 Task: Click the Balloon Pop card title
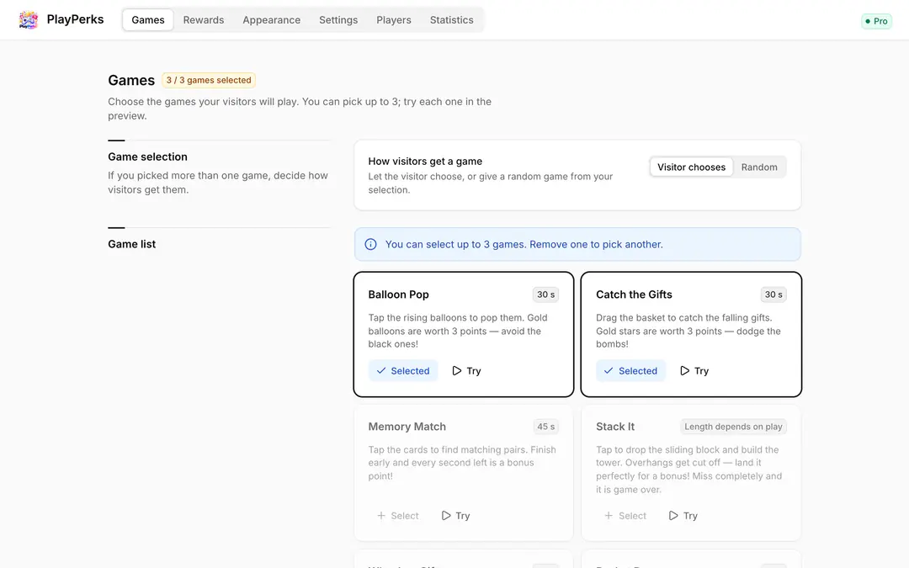[x=398, y=295]
